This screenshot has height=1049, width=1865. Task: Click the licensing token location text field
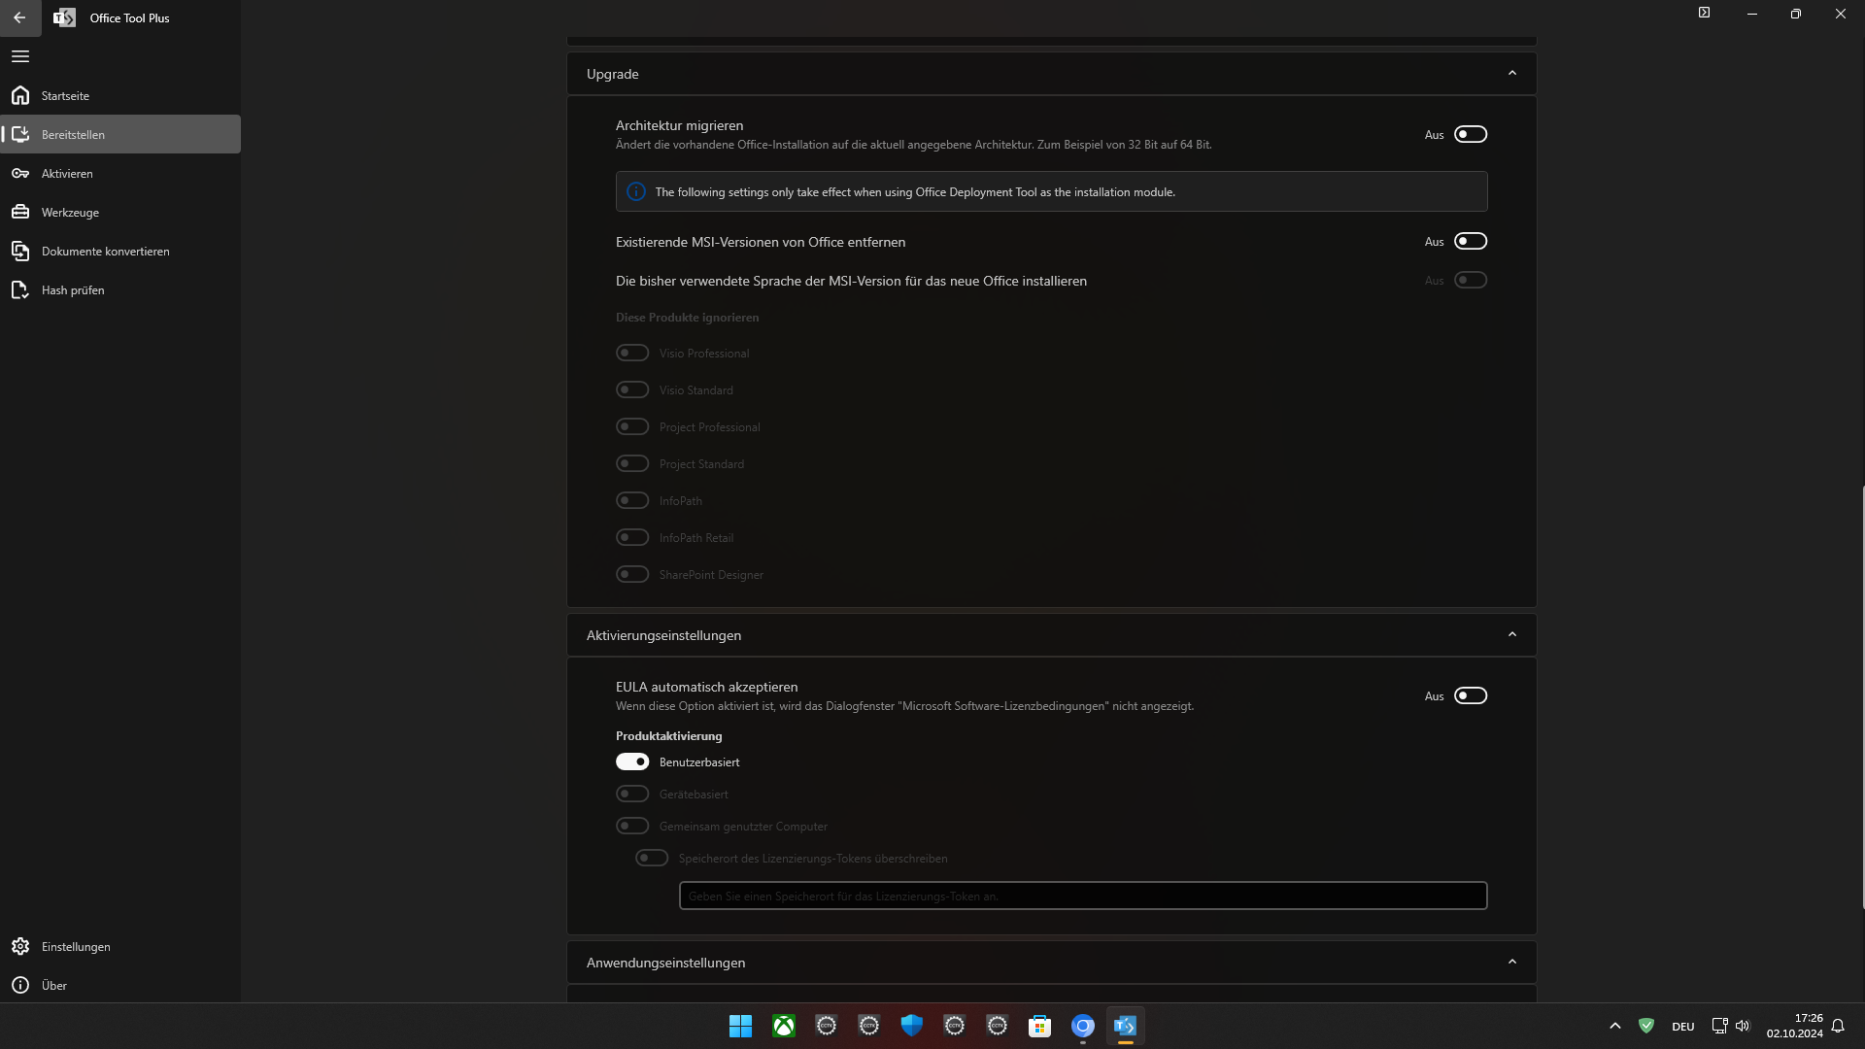(1082, 896)
